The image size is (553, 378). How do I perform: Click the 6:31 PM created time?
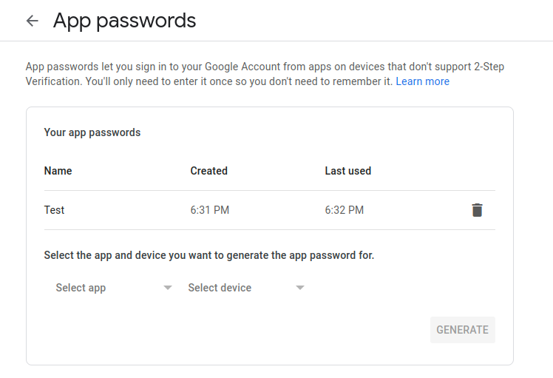click(x=209, y=210)
